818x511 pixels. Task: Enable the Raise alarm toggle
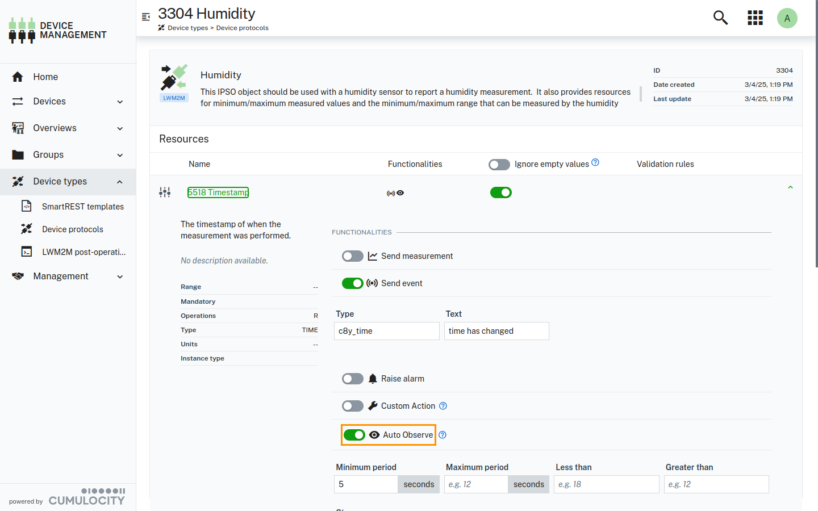(352, 379)
